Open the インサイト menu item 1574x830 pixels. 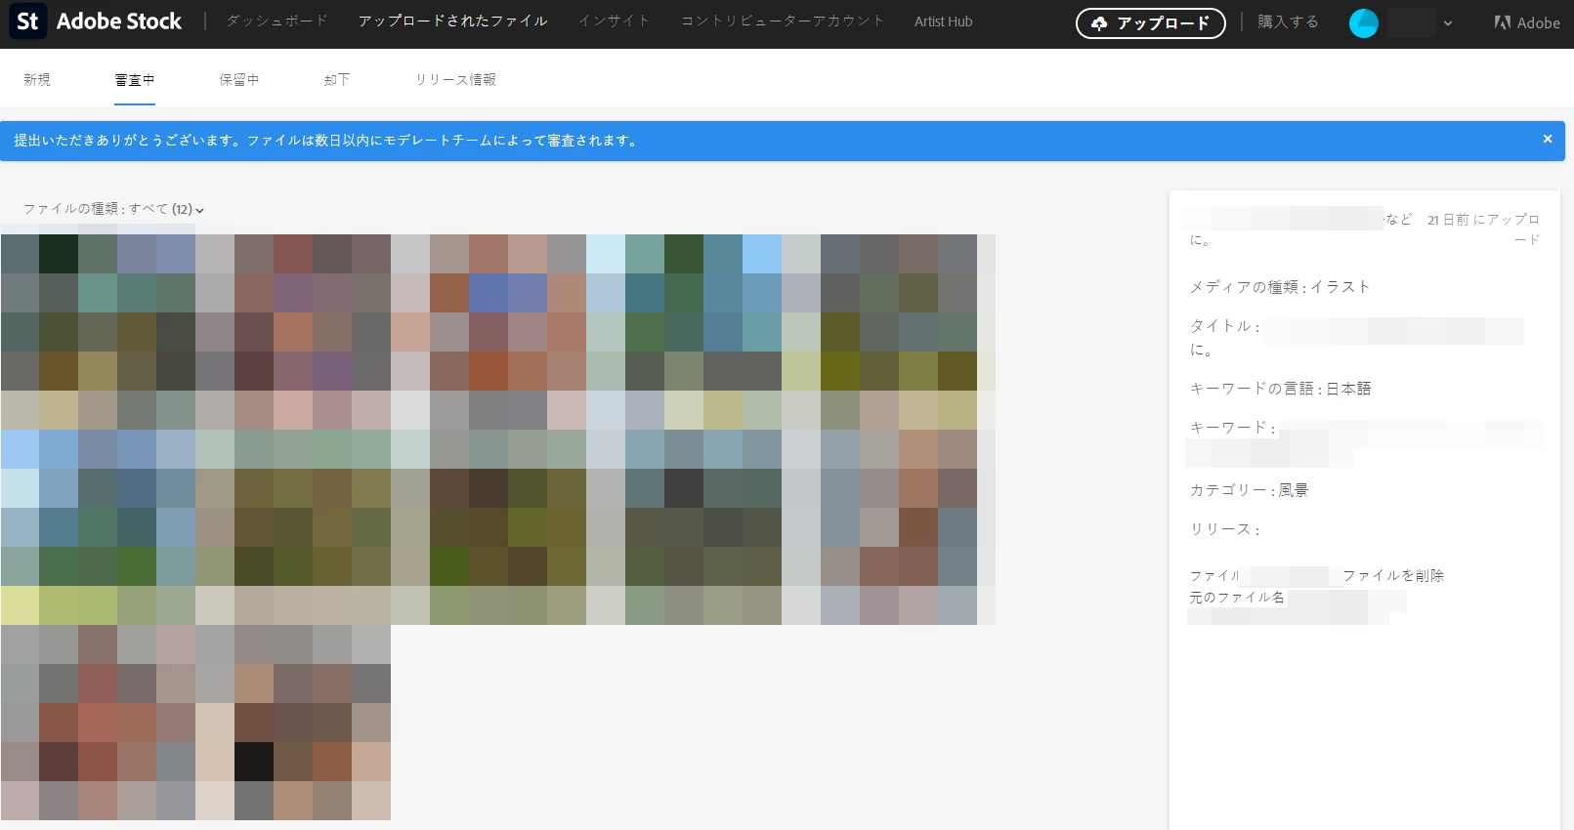click(614, 21)
